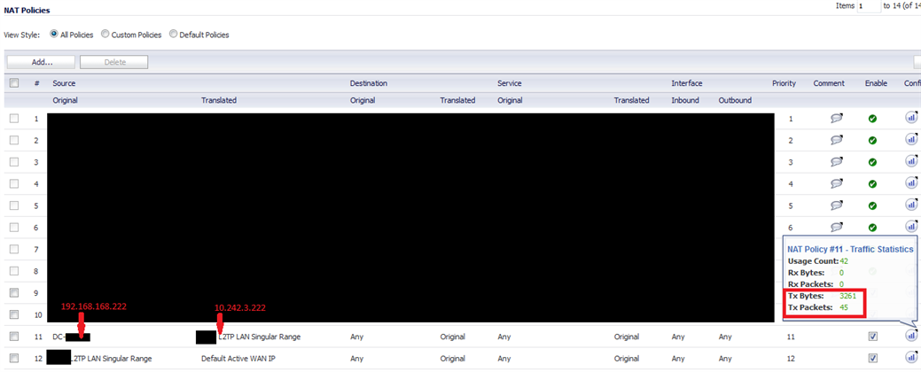Click green enabled status for policy 6

[872, 227]
